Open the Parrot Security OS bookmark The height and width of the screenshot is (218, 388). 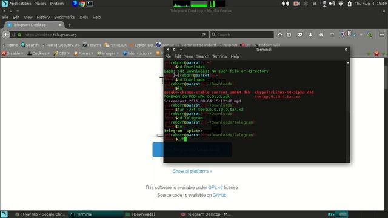[x=61, y=45]
